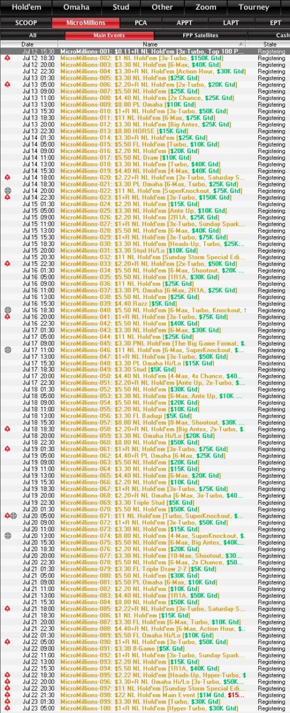Screen dimensions: 290x713
Task: Click the red spade icon for MicroMillions-058
Action: [x=7, y=429]
